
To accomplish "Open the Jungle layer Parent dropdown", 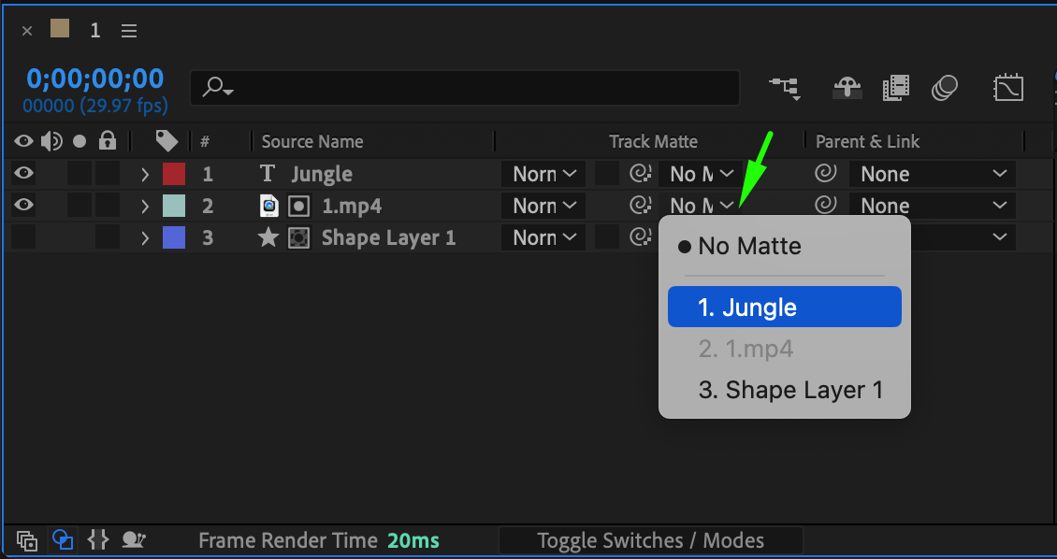I will 932,174.
